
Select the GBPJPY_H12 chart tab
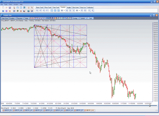tap(90, 110)
